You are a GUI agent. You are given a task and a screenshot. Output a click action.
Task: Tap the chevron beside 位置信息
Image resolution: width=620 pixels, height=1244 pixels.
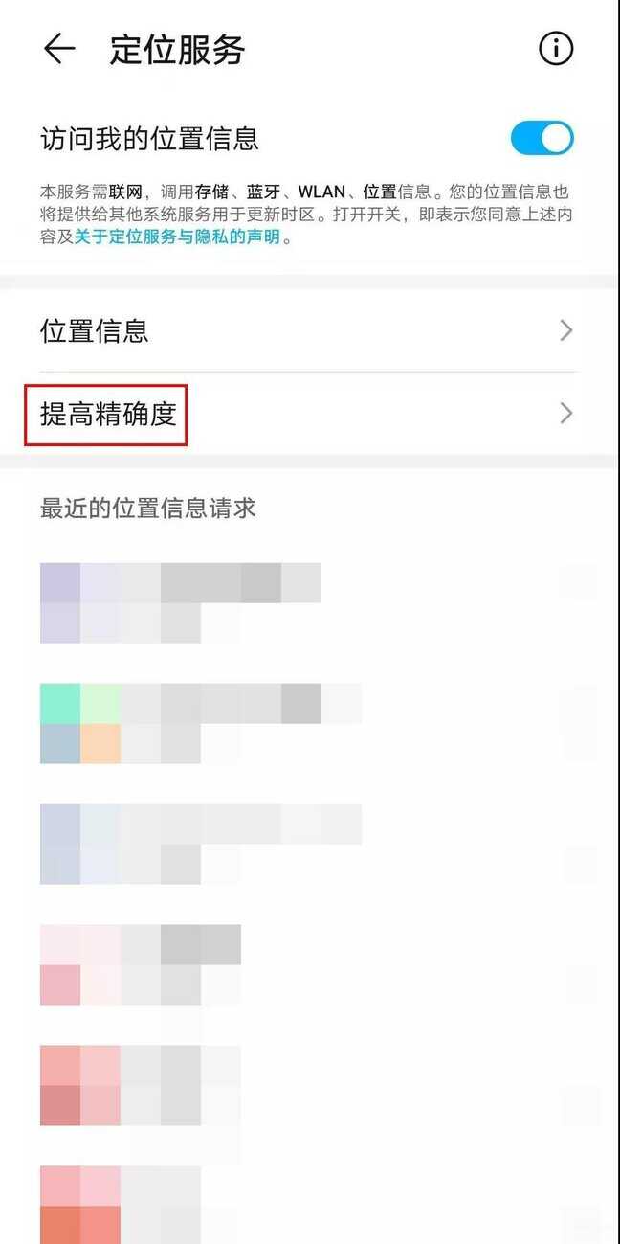coord(566,330)
